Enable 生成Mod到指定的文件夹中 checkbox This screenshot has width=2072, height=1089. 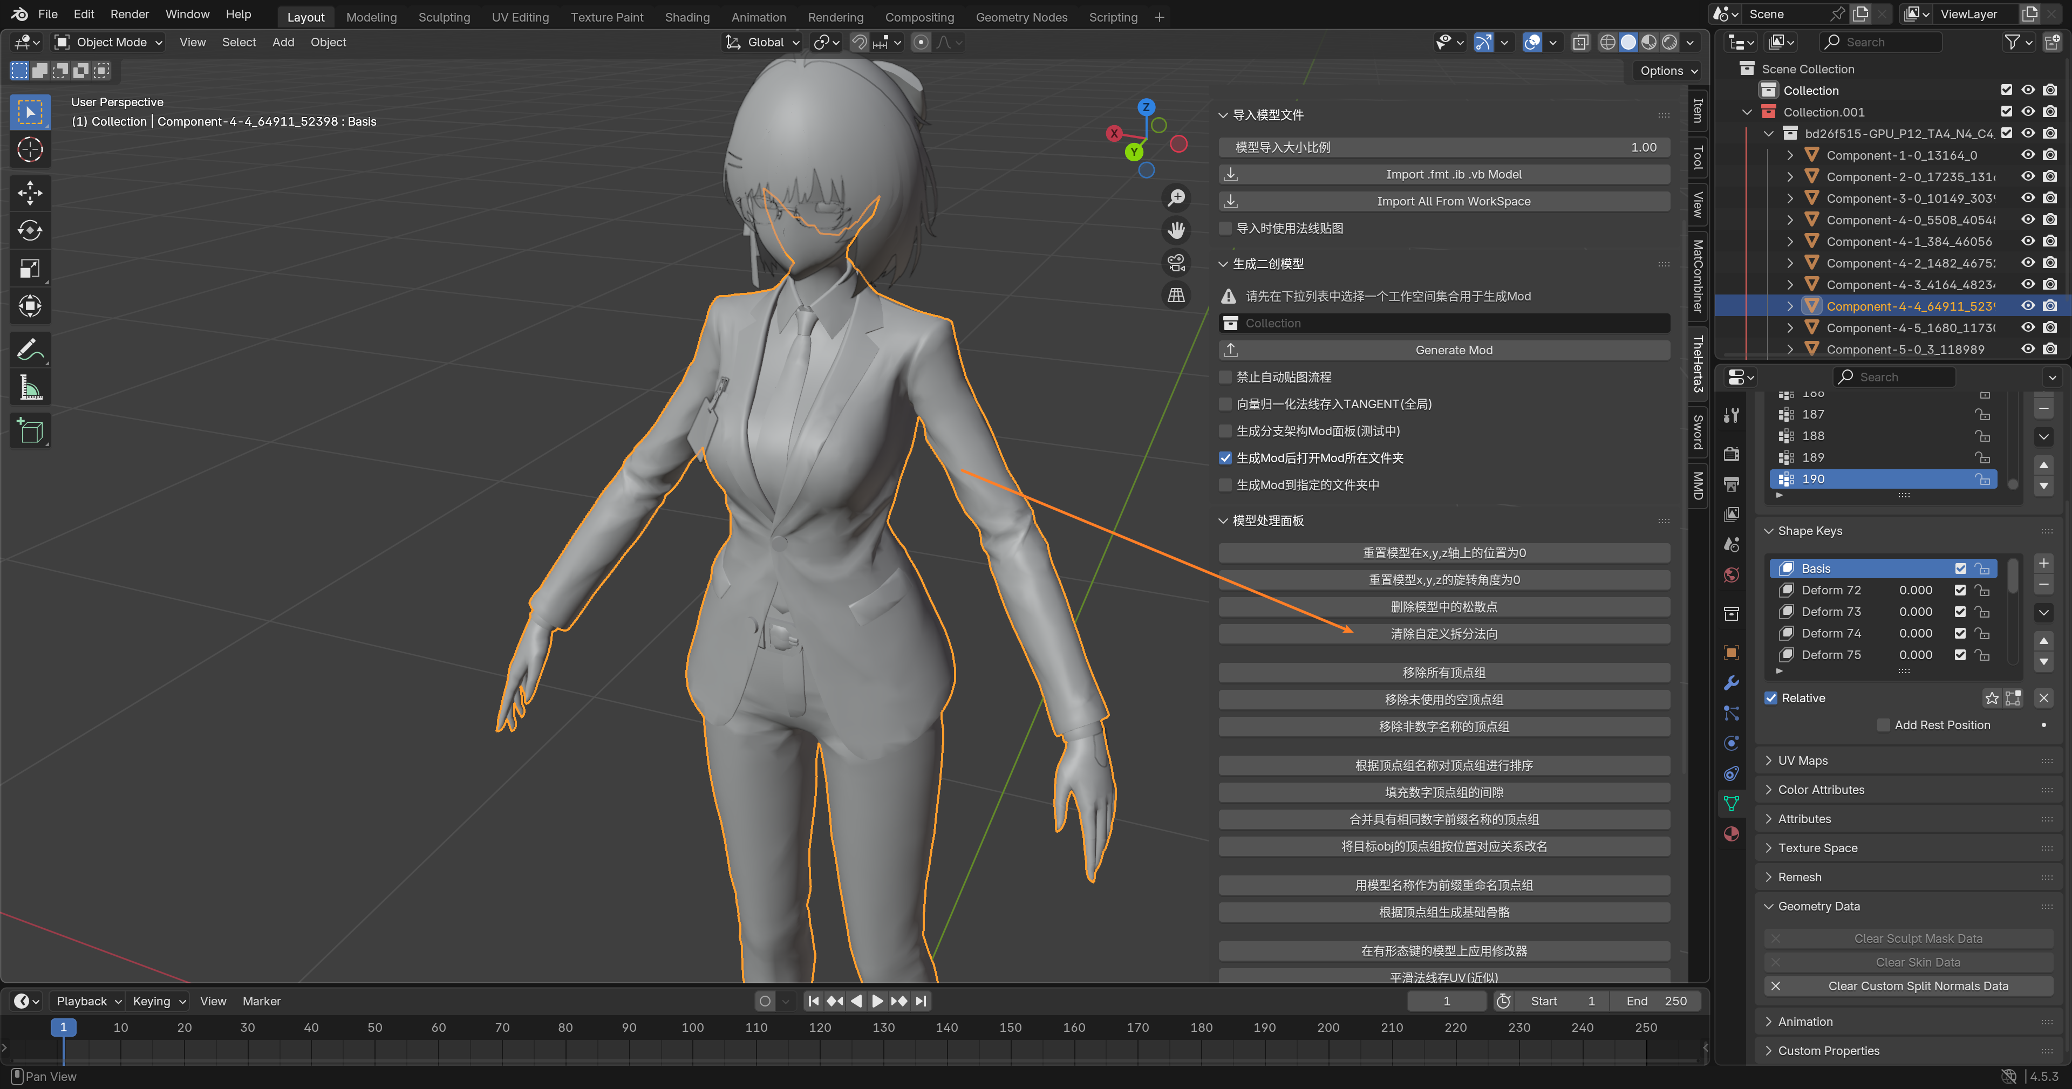tap(1225, 485)
